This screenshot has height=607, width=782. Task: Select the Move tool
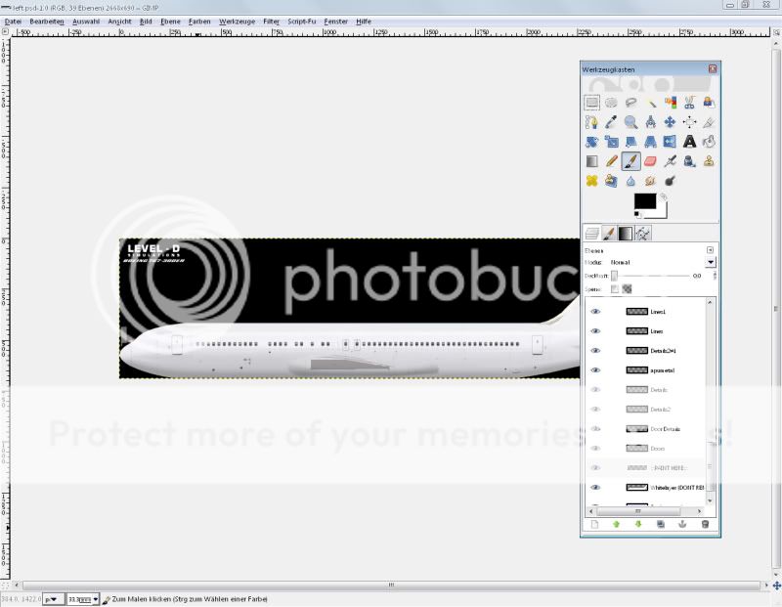tap(671, 122)
